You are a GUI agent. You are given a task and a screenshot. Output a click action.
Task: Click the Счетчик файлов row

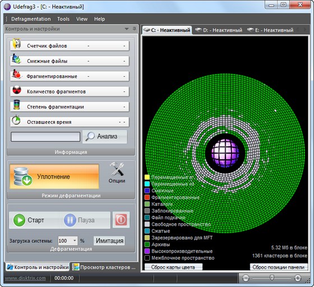click(x=70, y=46)
